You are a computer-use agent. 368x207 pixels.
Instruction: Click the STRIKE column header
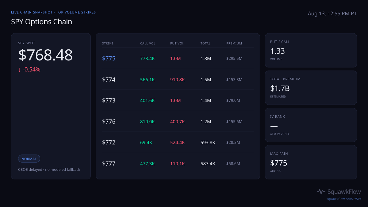point(108,44)
